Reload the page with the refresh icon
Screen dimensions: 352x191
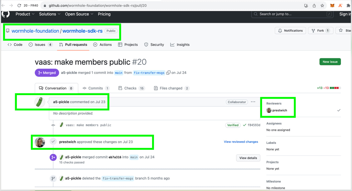19,5
